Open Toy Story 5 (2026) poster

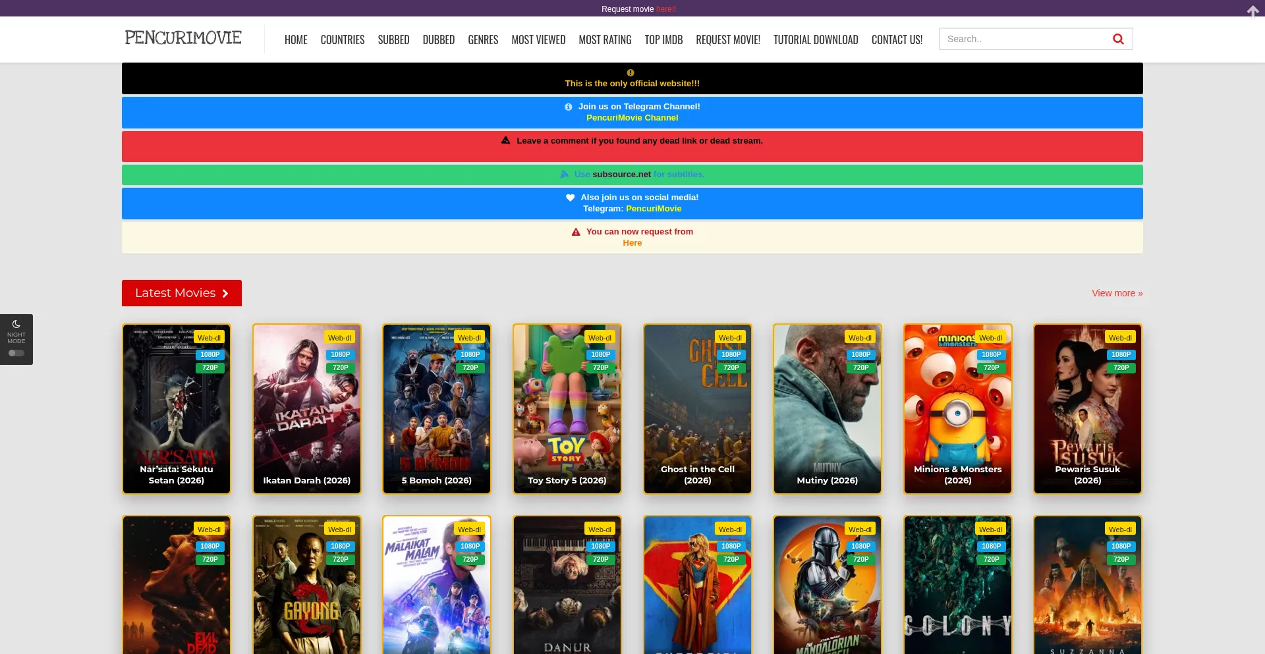point(567,409)
